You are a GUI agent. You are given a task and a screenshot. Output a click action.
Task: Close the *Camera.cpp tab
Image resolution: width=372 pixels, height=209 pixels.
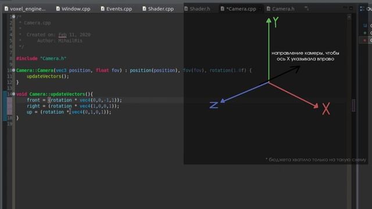[260, 9]
